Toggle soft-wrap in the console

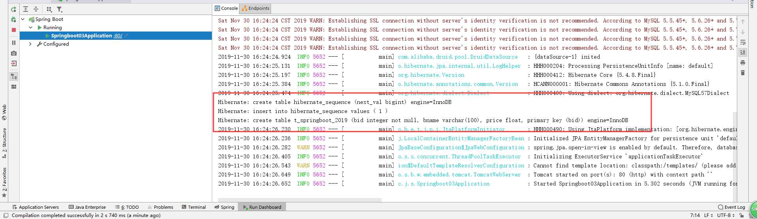[x=743, y=42]
